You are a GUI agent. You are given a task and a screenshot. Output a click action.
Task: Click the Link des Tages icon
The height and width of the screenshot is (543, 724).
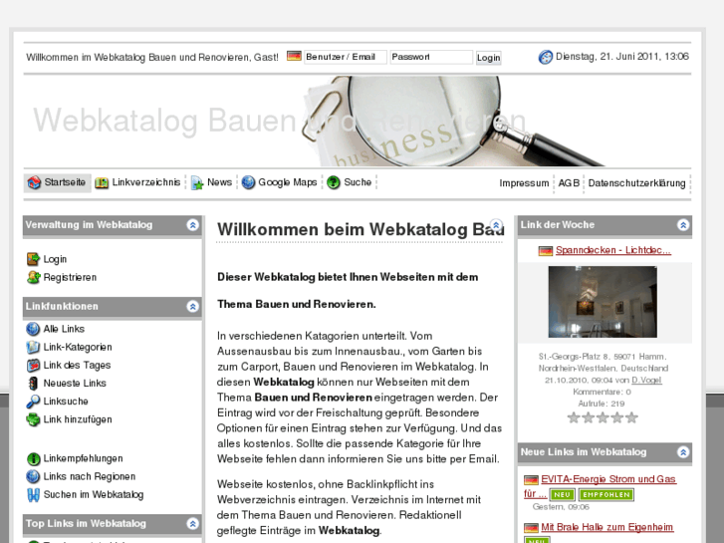tap(33, 365)
